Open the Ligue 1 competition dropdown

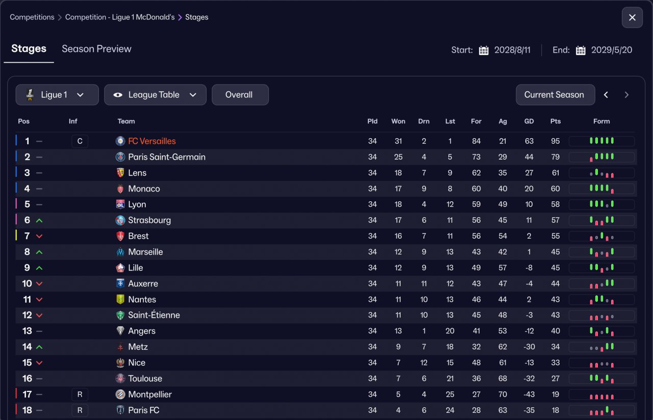(57, 95)
